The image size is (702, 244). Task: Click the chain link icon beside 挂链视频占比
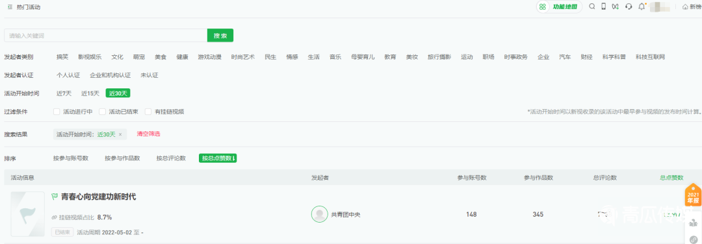(54, 217)
